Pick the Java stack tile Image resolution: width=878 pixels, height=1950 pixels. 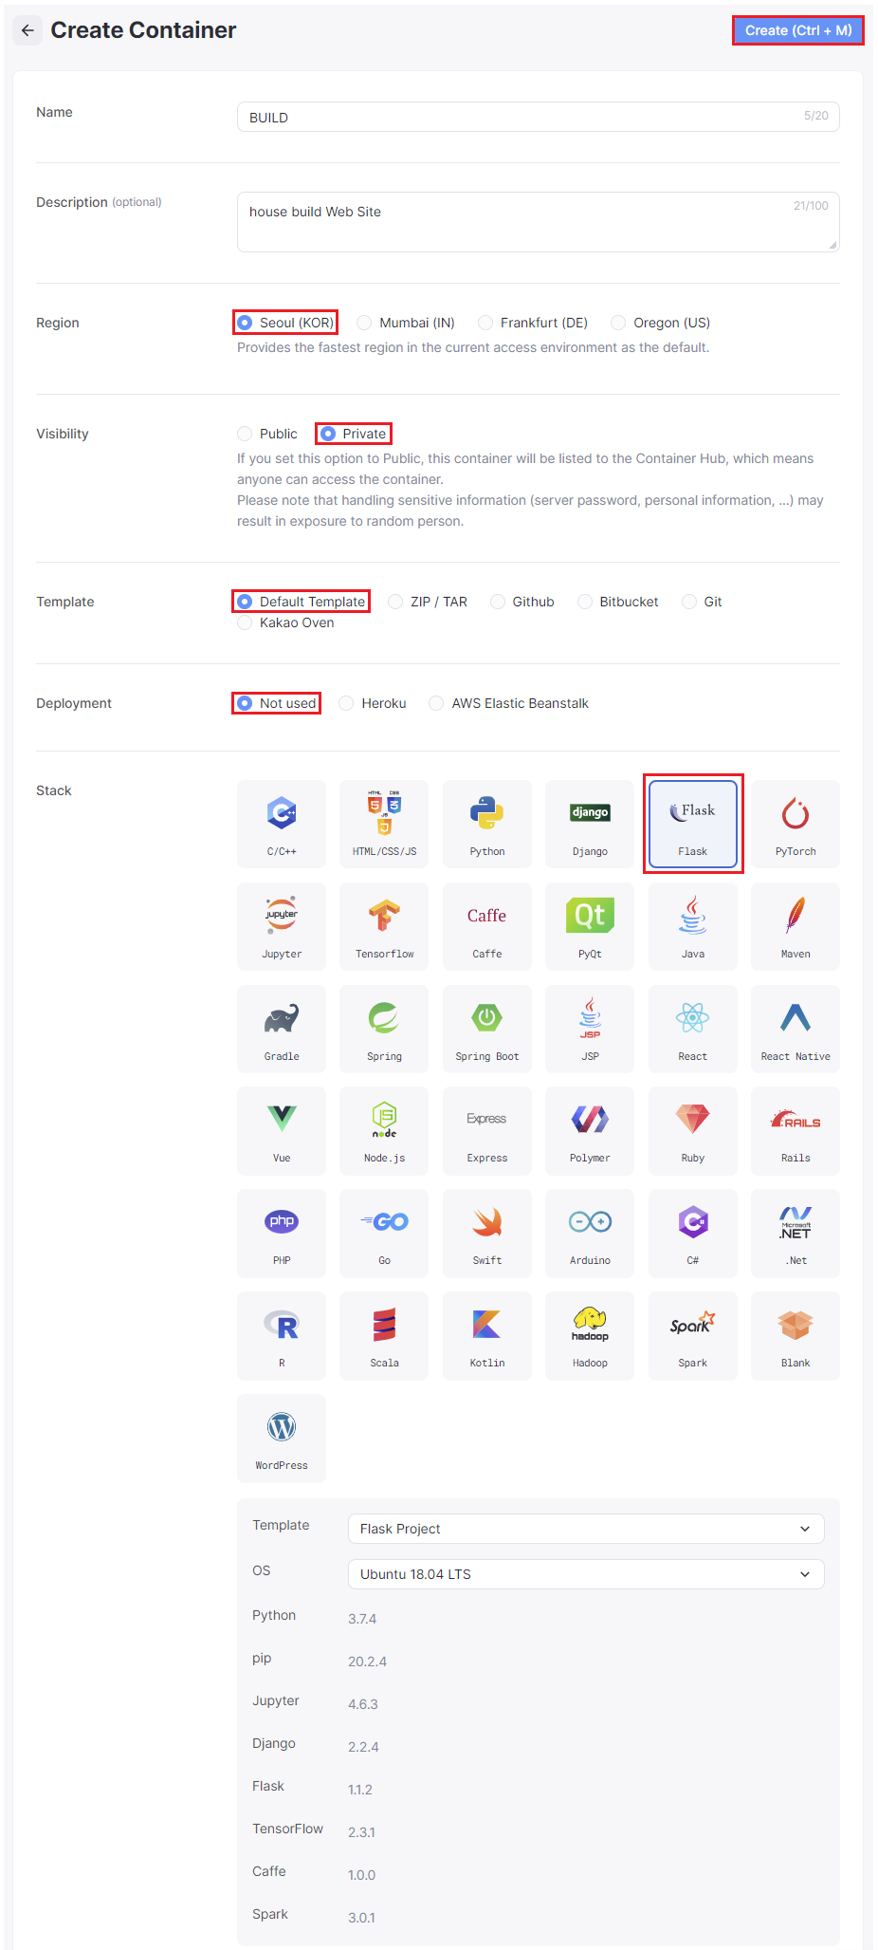(x=693, y=926)
